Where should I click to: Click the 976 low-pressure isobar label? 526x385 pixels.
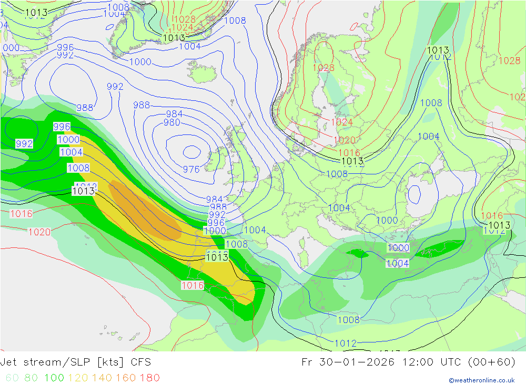click(191, 170)
